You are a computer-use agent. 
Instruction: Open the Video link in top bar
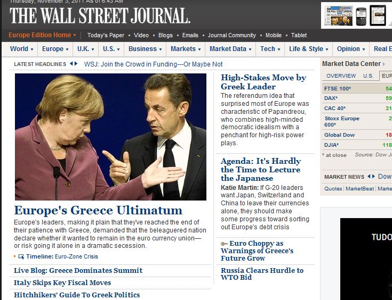(141, 35)
